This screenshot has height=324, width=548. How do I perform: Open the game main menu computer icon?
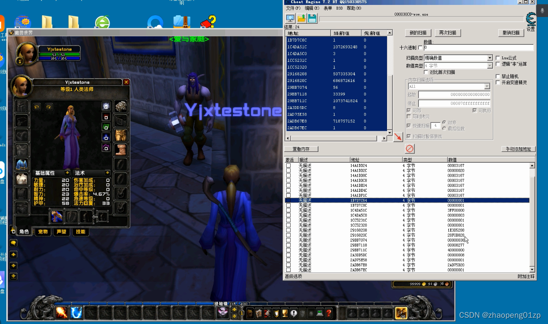[320, 313]
